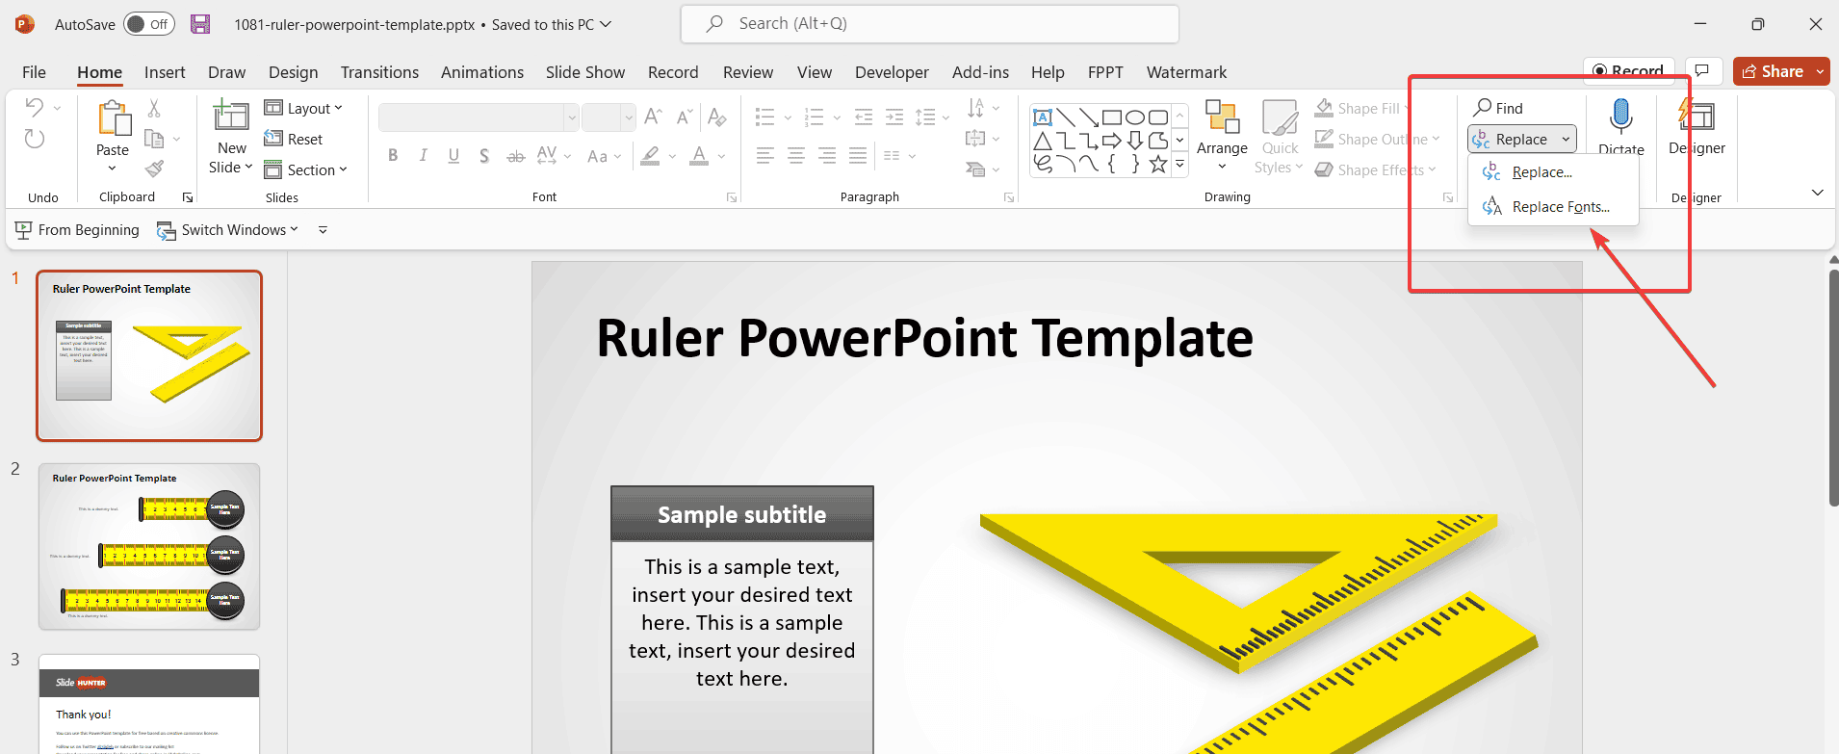
Task: Choose Replace Fonts... from the menu
Action: coord(1560,207)
